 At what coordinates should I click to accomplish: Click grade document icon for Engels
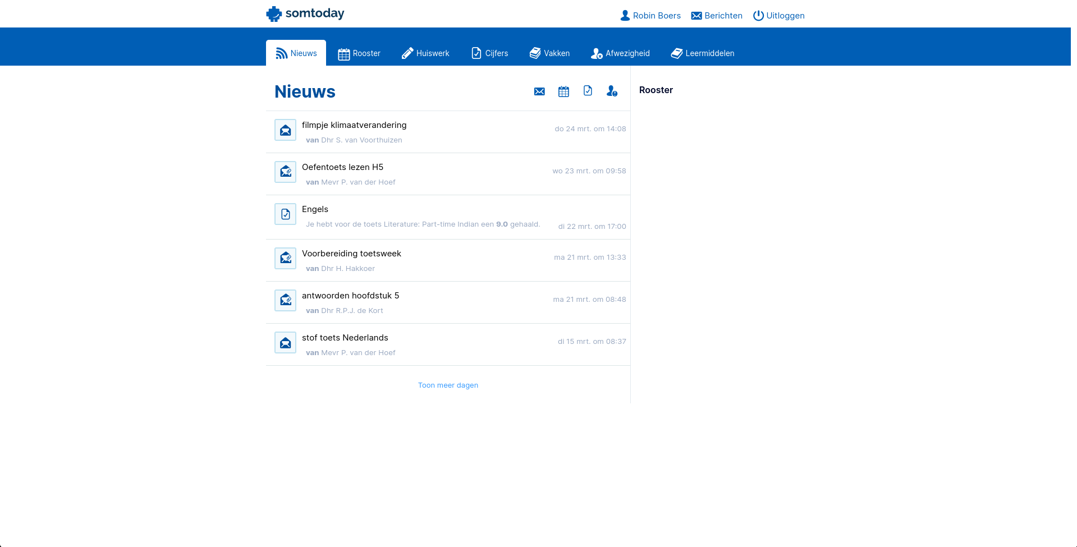click(285, 214)
